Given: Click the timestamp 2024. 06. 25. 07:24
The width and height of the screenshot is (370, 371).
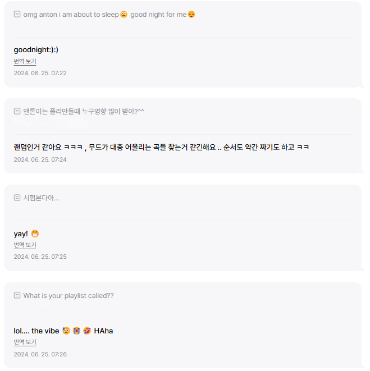Looking at the screenshot, I should click(40, 159).
